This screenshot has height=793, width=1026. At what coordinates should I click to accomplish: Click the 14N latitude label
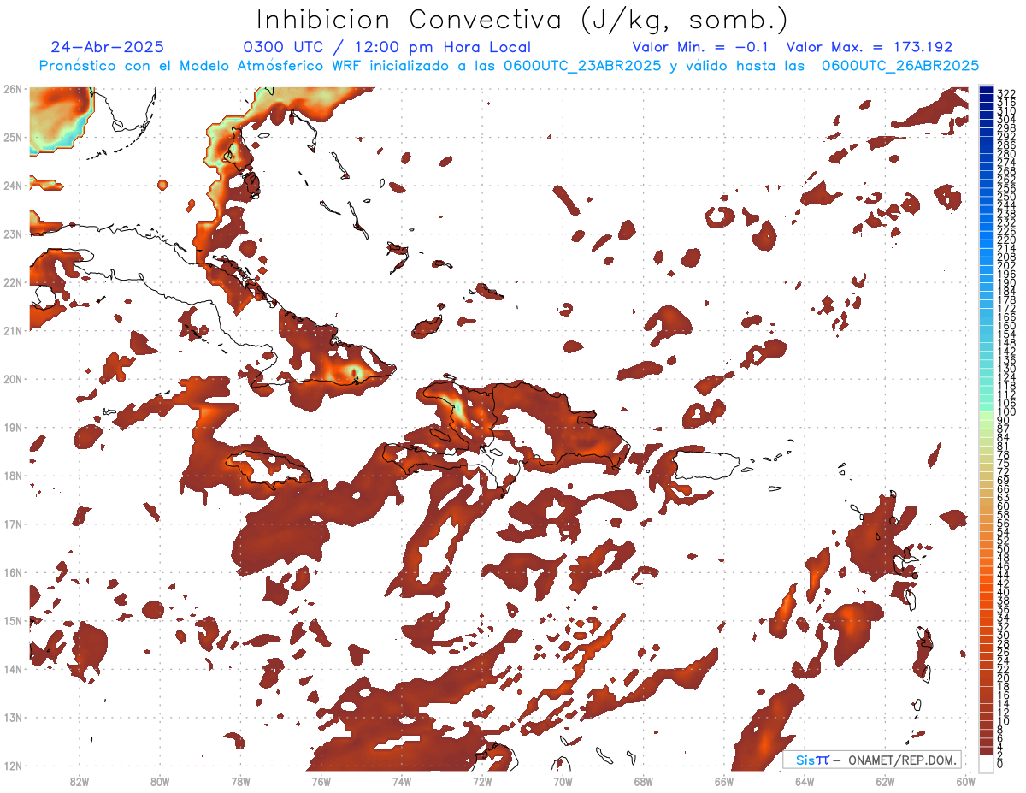13,669
